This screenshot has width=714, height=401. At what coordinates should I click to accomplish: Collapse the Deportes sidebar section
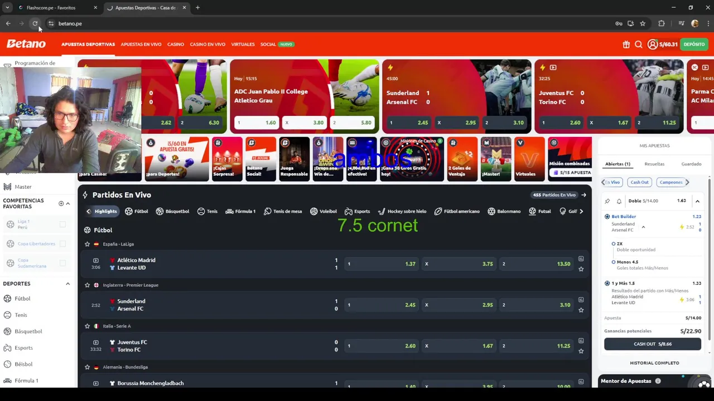(x=68, y=283)
